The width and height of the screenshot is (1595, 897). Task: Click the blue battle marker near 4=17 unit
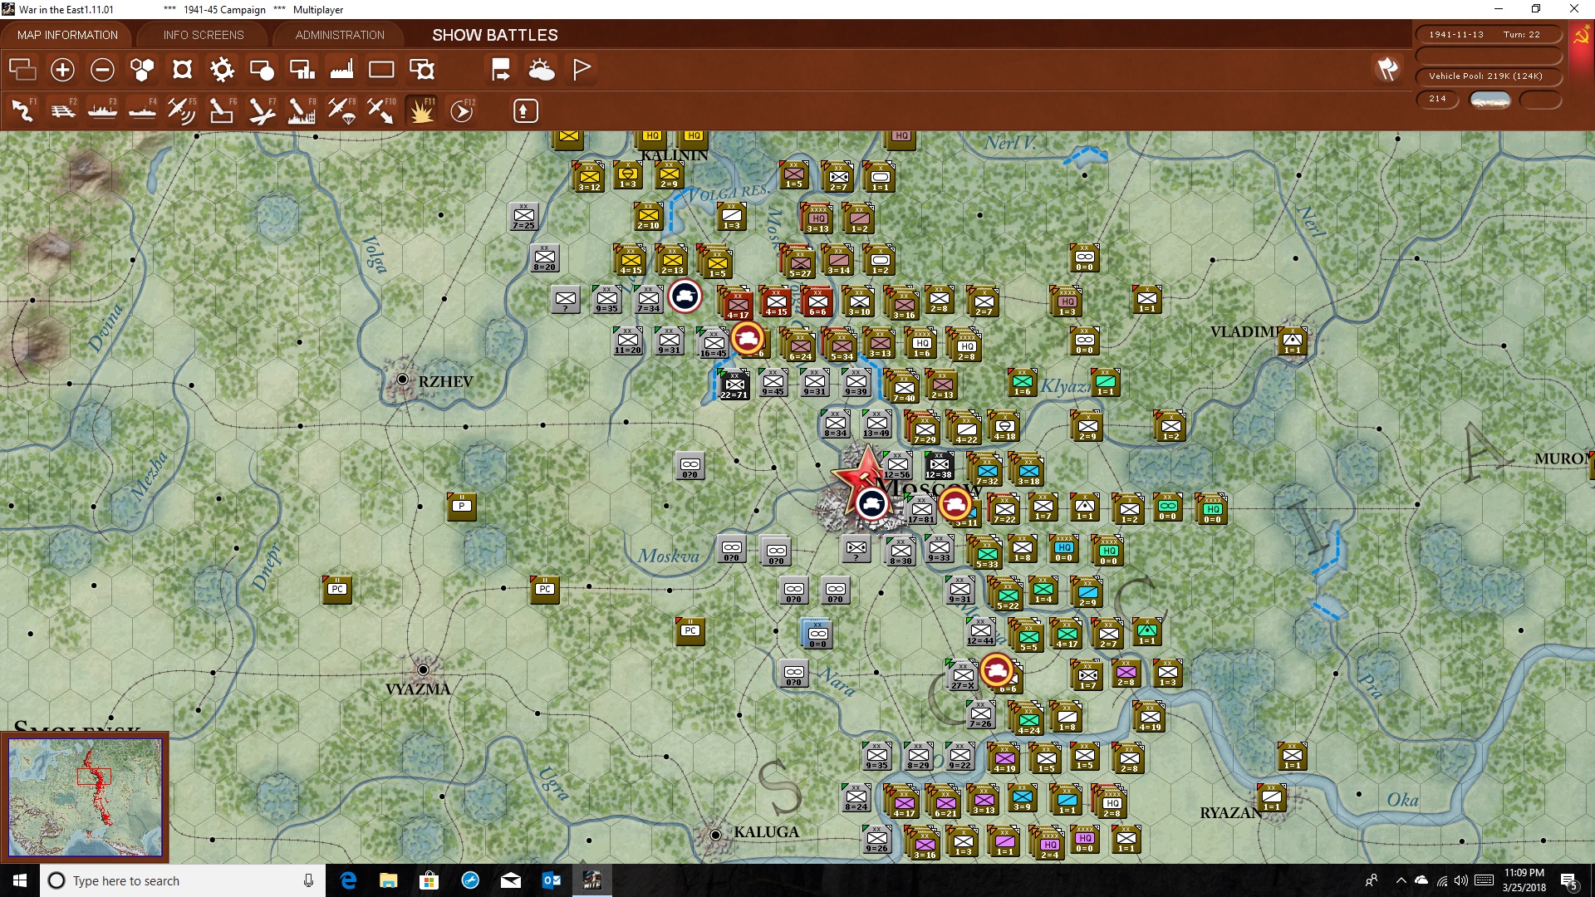pyautogui.click(x=685, y=297)
